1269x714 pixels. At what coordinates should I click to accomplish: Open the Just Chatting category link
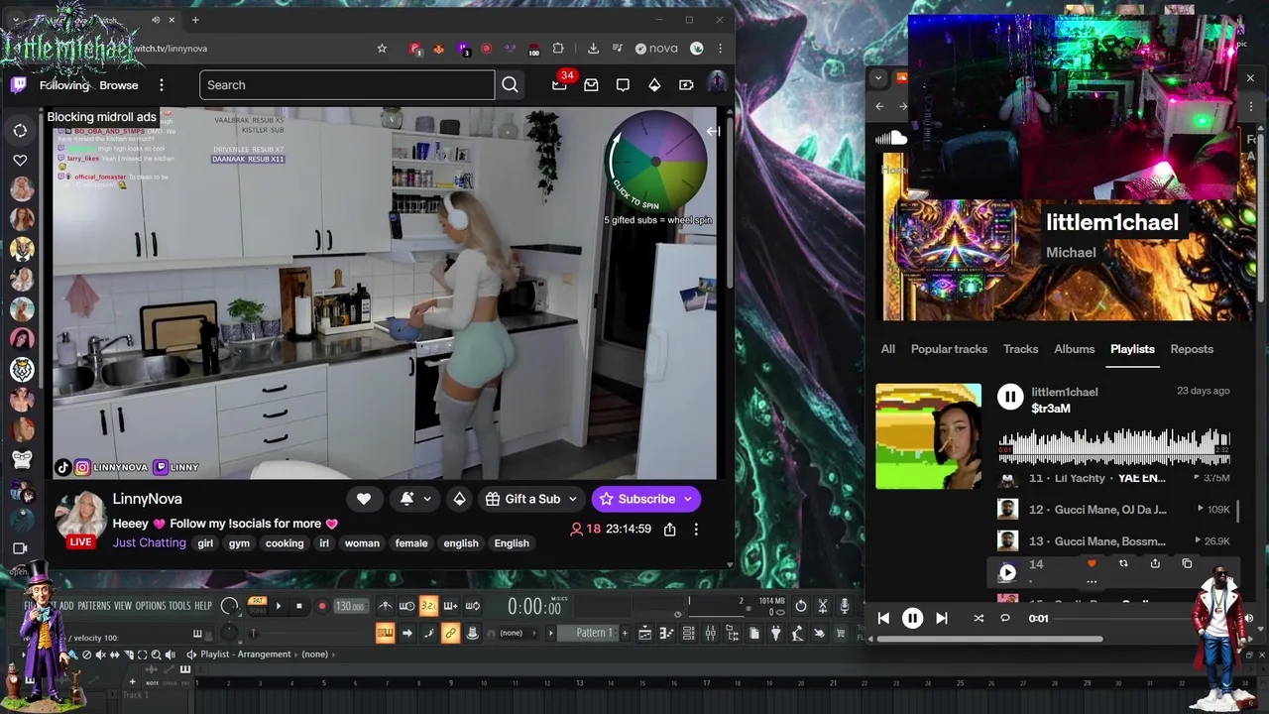(149, 542)
